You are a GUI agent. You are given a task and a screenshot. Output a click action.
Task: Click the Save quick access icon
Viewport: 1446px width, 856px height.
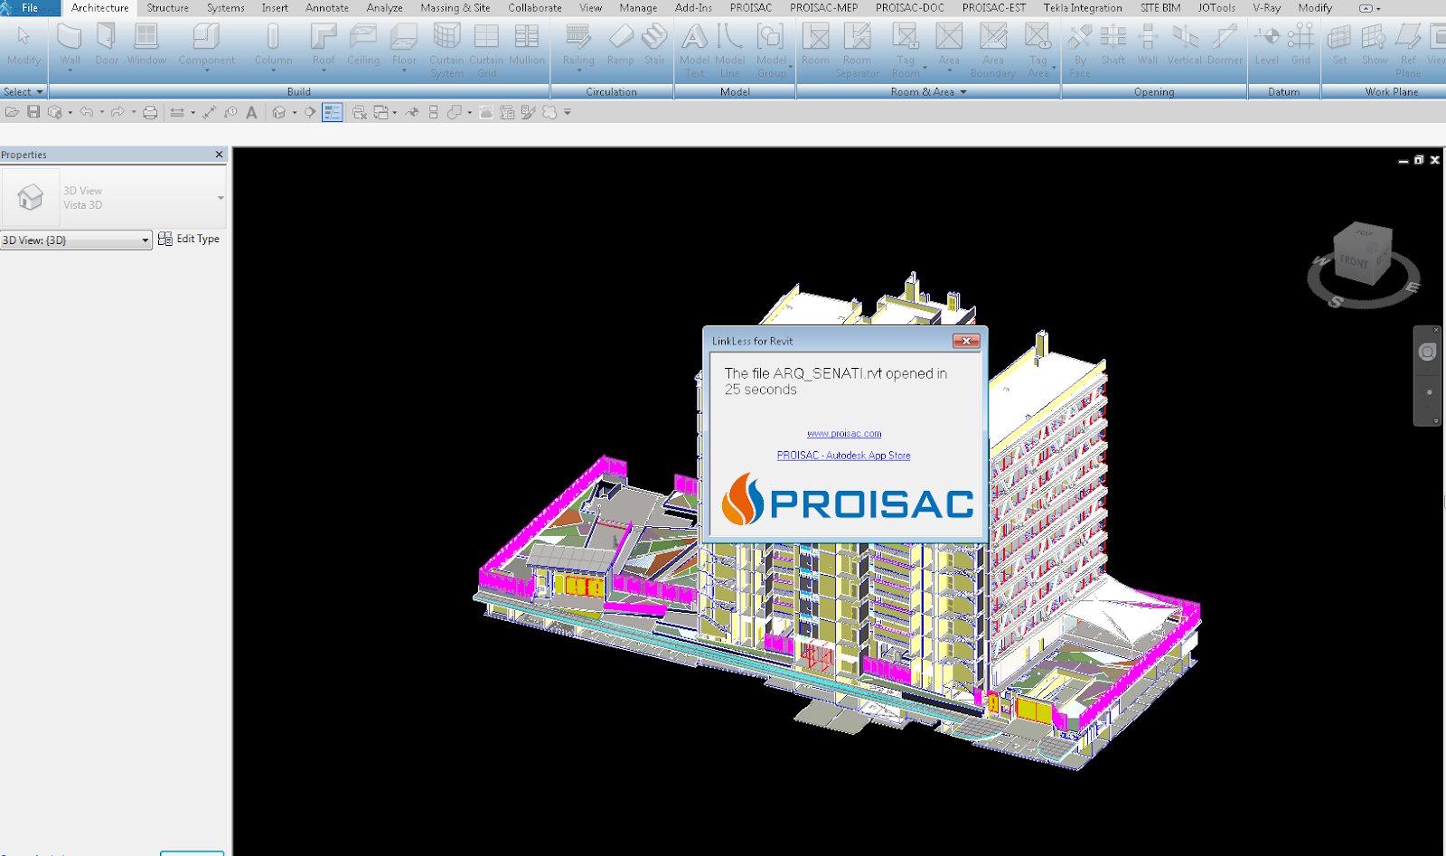pyautogui.click(x=33, y=112)
